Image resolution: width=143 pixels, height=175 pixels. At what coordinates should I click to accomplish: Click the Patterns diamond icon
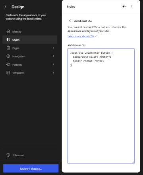(8, 64)
